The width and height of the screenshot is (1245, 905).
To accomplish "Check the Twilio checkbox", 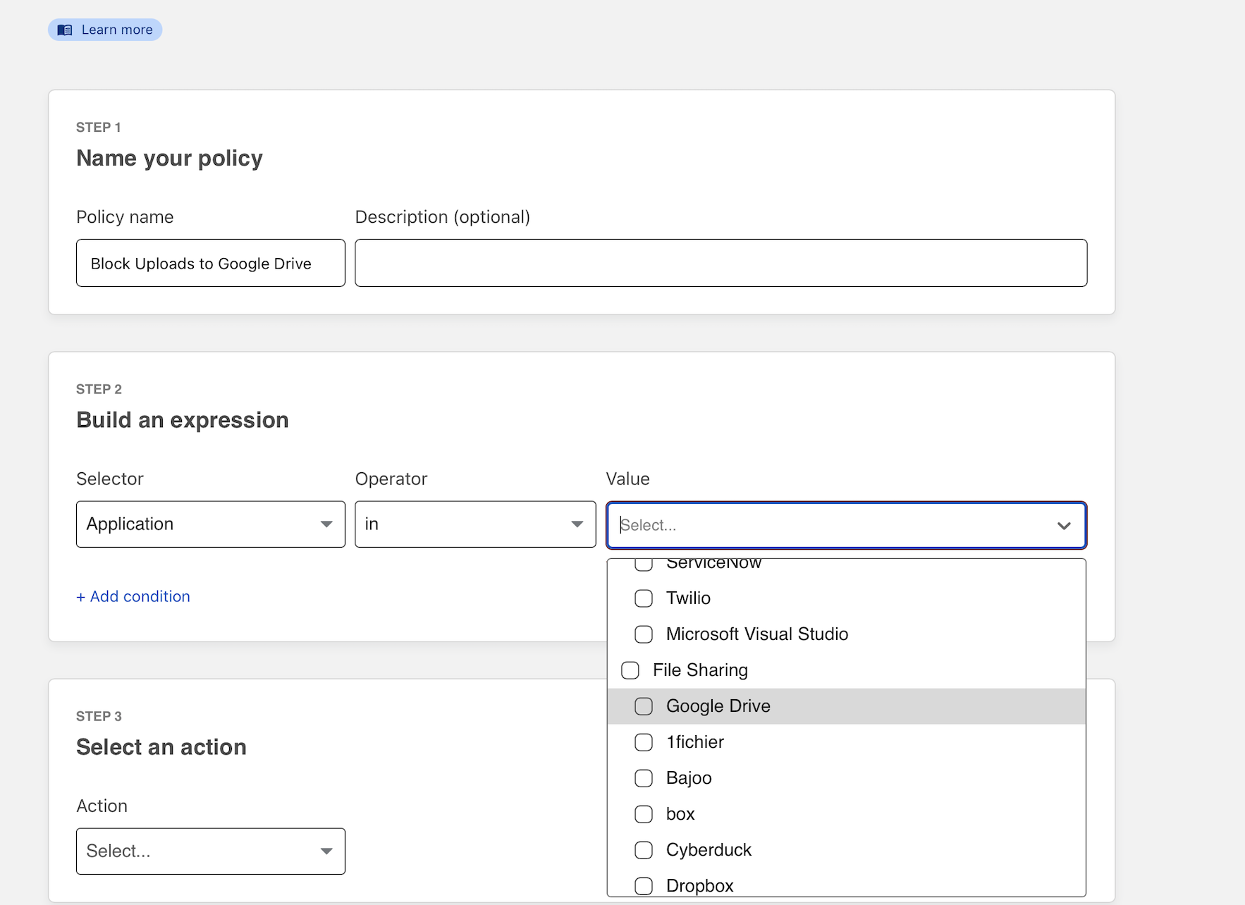I will tap(643, 598).
